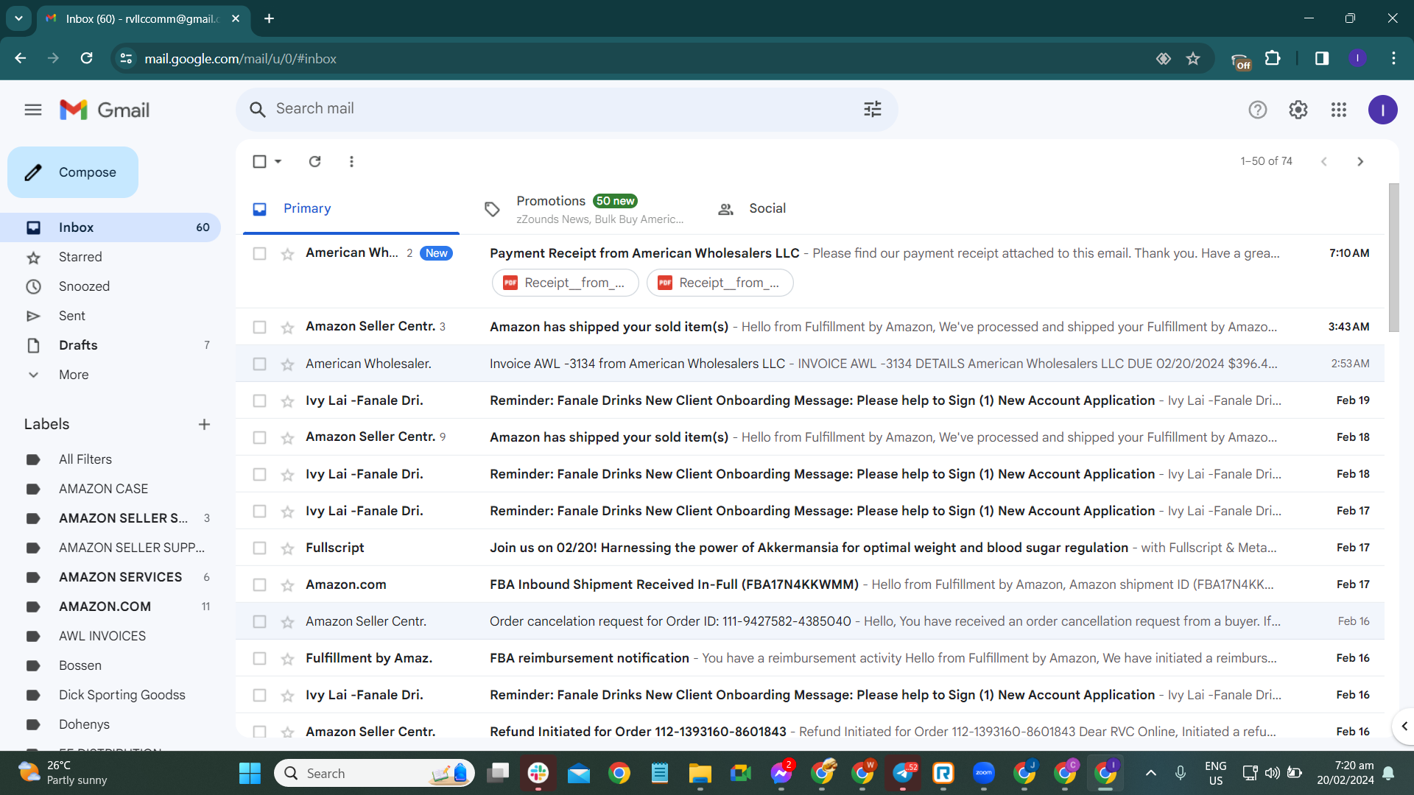Refresh the inbox message list

pyautogui.click(x=314, y=161)
